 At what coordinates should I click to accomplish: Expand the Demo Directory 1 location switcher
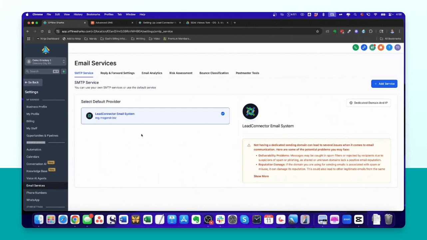click(x=46, y=62)
